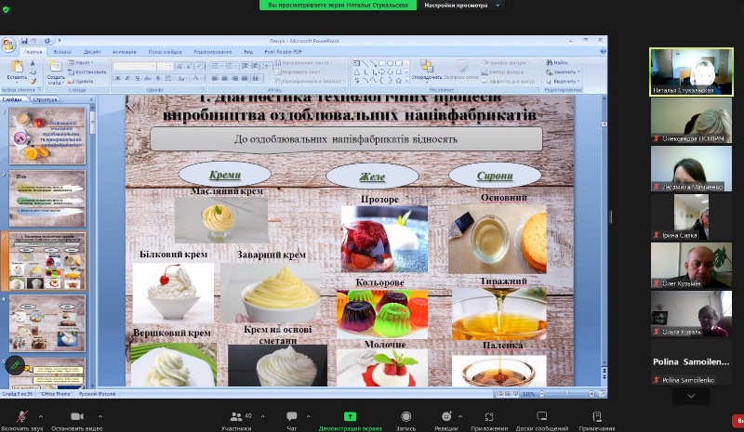Image resolution: width=744 pixels, height=432 pixels.
Task: Open Доски сообщений whiteboards icon
Action: click(x=541, y=416)
